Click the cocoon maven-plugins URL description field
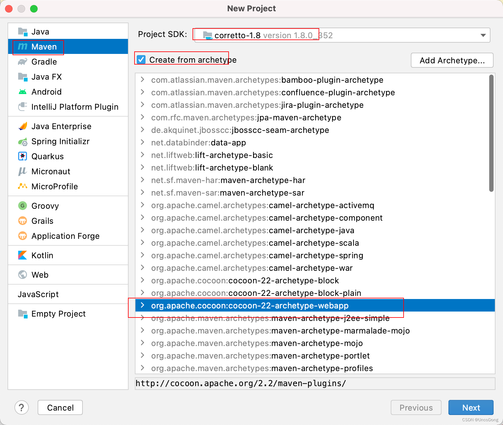 (315, 383)
